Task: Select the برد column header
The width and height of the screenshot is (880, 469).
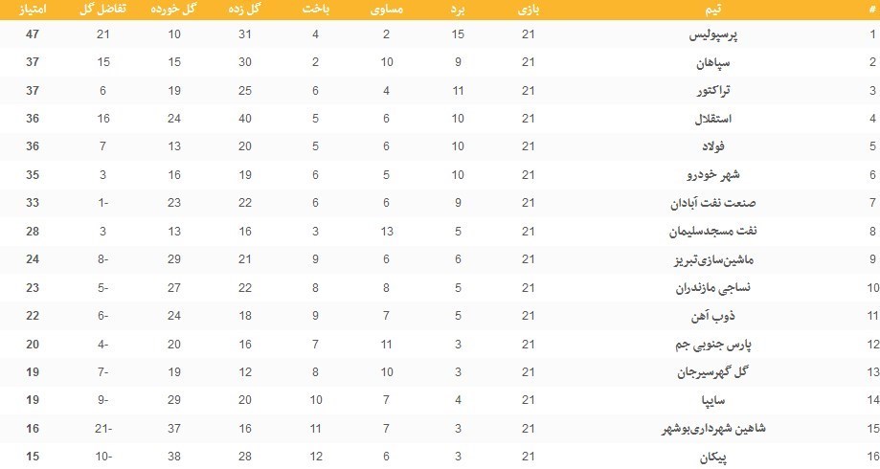Action: click(458, 9)
